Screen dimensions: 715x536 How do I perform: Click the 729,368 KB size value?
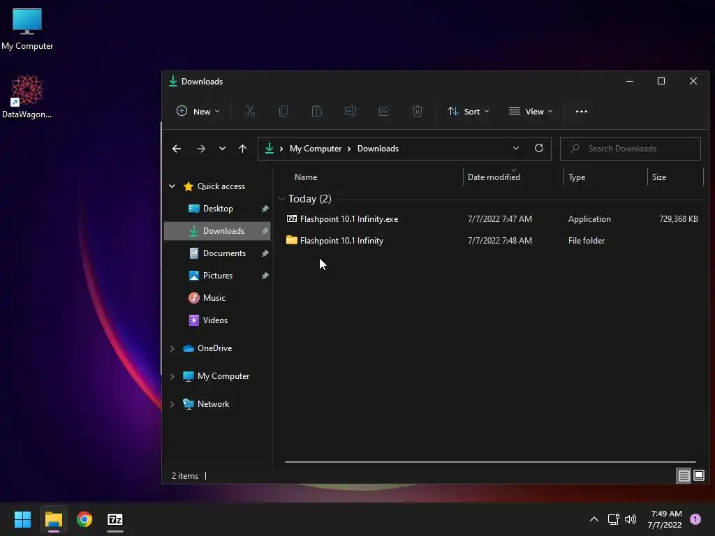(679, 218)
